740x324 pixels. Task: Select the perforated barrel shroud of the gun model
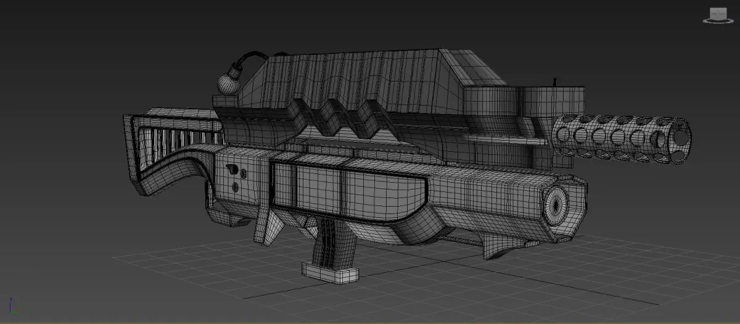[x=622, y=139]
